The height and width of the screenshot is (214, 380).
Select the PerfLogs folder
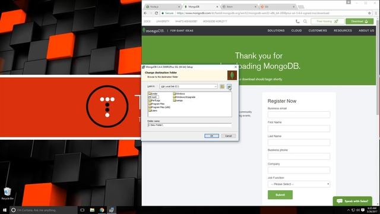[154, 100]
